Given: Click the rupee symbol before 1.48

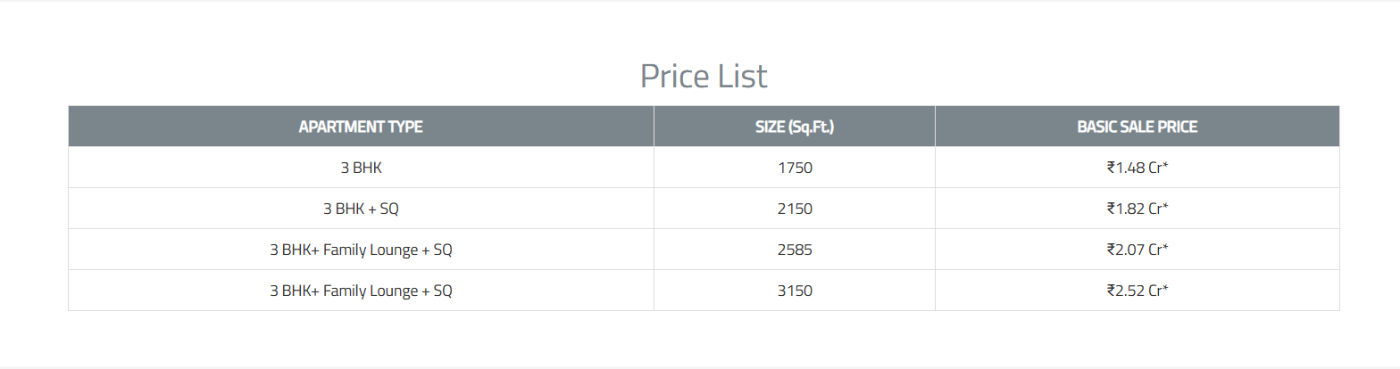Looking at the screenshot, I should pyautogui.click(x=1111, y=168).
